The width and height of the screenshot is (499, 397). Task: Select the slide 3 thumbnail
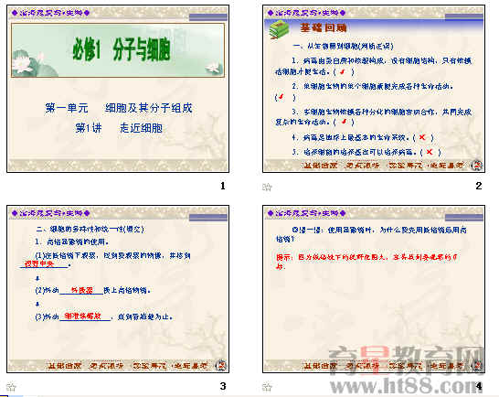(x=118, y=289)
